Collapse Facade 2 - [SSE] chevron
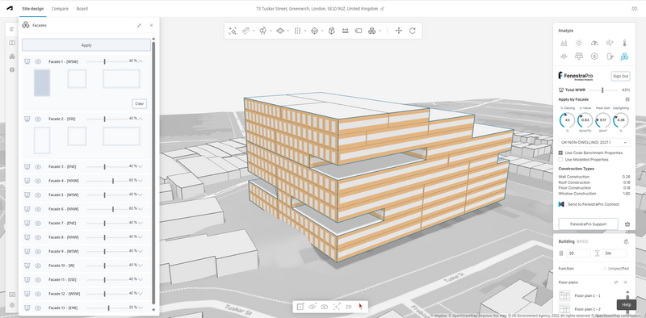Screen dimensions: 646x318 click(141, 119)
